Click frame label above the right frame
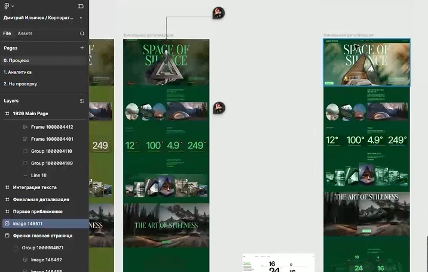 (x=348, y=35)
